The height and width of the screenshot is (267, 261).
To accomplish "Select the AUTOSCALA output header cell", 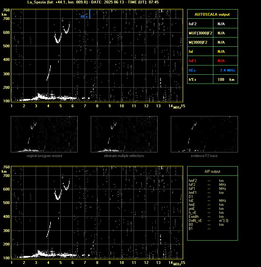I will point(212,14).
